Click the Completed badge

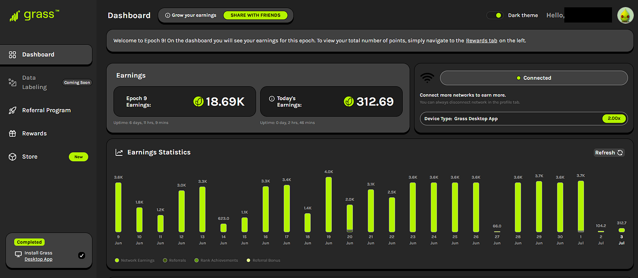pos(29,242)
